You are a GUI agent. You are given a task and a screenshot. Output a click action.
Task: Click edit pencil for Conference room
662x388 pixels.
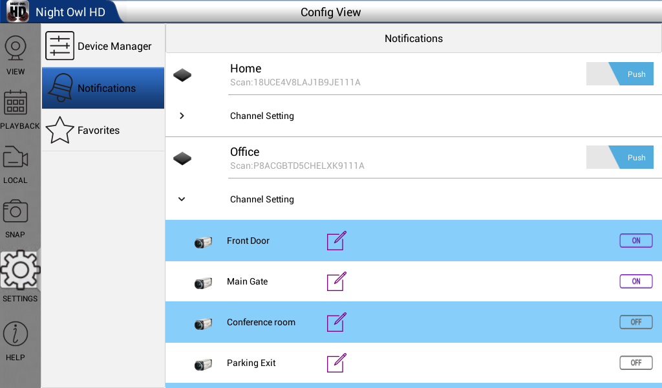point(336,322)
